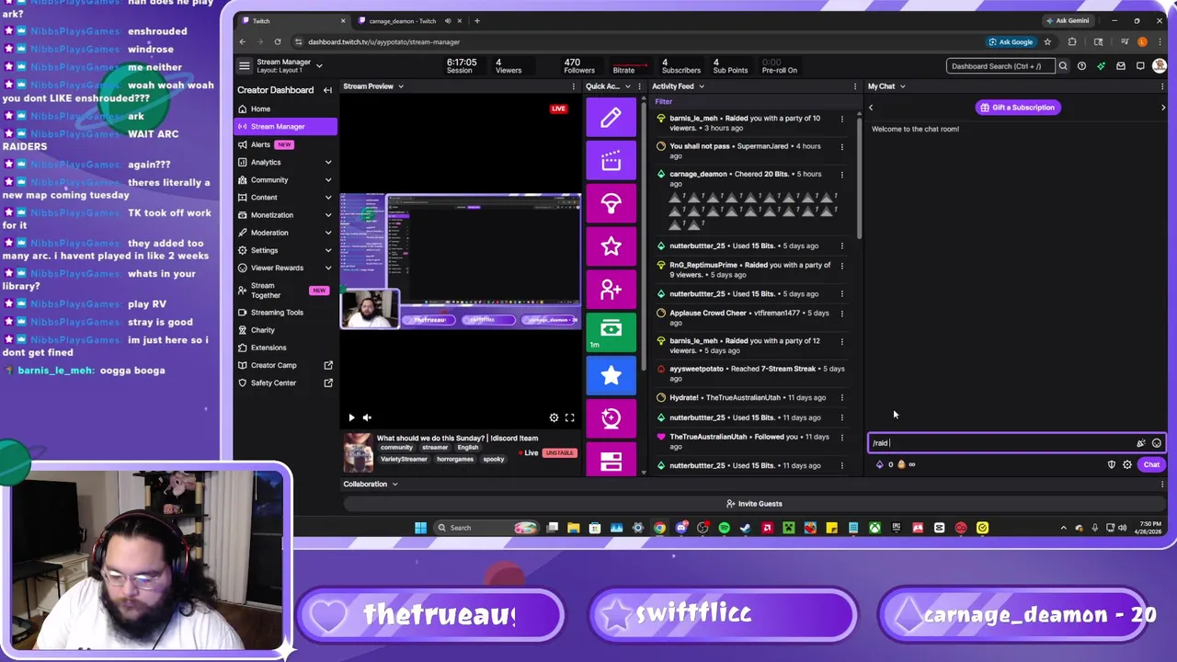
Task: Open the user avatar menu in dashboard
Action: click(1160, 66)
